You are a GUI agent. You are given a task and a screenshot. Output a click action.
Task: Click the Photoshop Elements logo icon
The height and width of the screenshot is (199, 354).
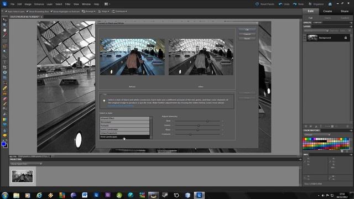[4, 4]
